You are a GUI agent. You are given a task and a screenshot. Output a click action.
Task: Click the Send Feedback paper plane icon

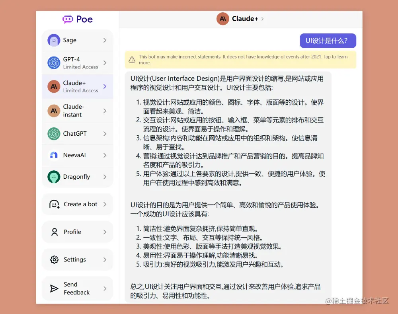pyautogui.click(x=54, y=288)
